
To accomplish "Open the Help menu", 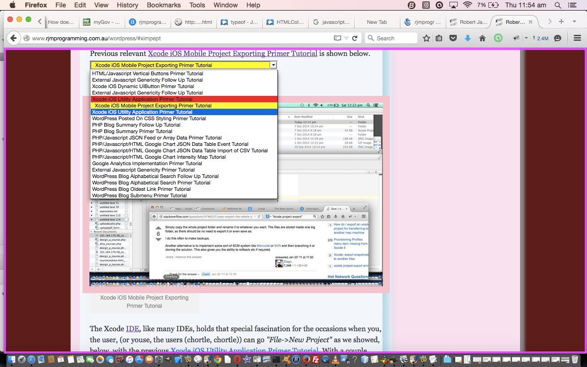I will 253,5.
